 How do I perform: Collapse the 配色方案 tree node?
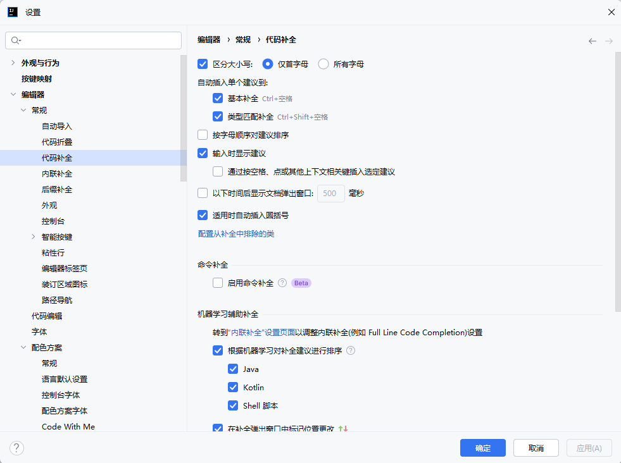pyautogui.click(x=23, y=348)
